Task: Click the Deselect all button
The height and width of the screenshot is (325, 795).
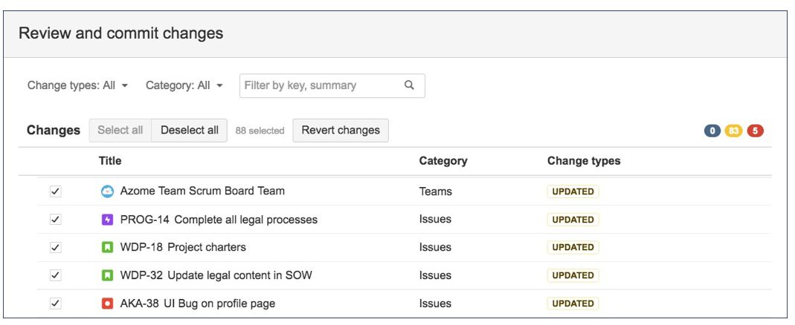Action: pyautogui.click(x=190, y=130)
